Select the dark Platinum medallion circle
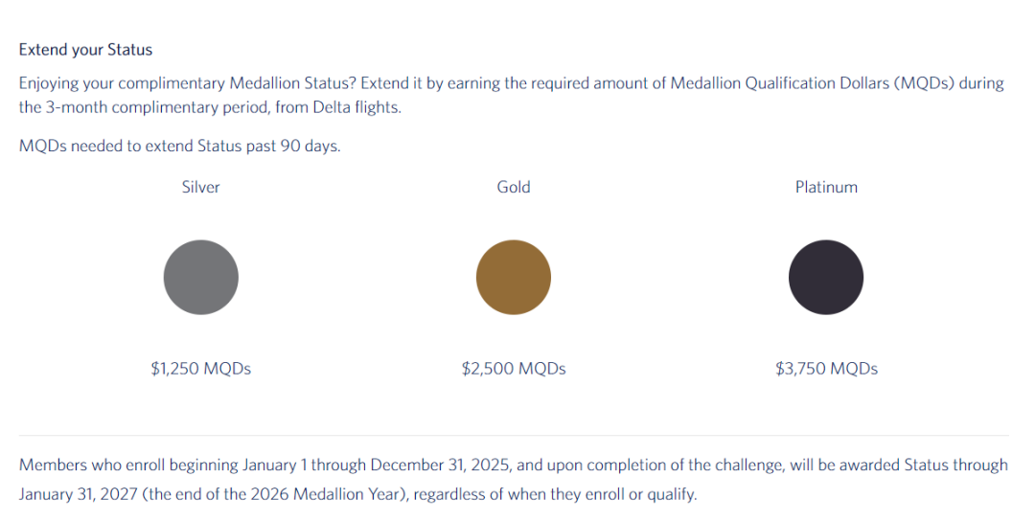The height and width of the screenshot is (522, 1035). coord(826,277)
